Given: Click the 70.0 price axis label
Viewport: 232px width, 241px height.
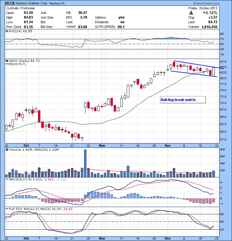Looking at the screenshot, I should coord(223,103).
